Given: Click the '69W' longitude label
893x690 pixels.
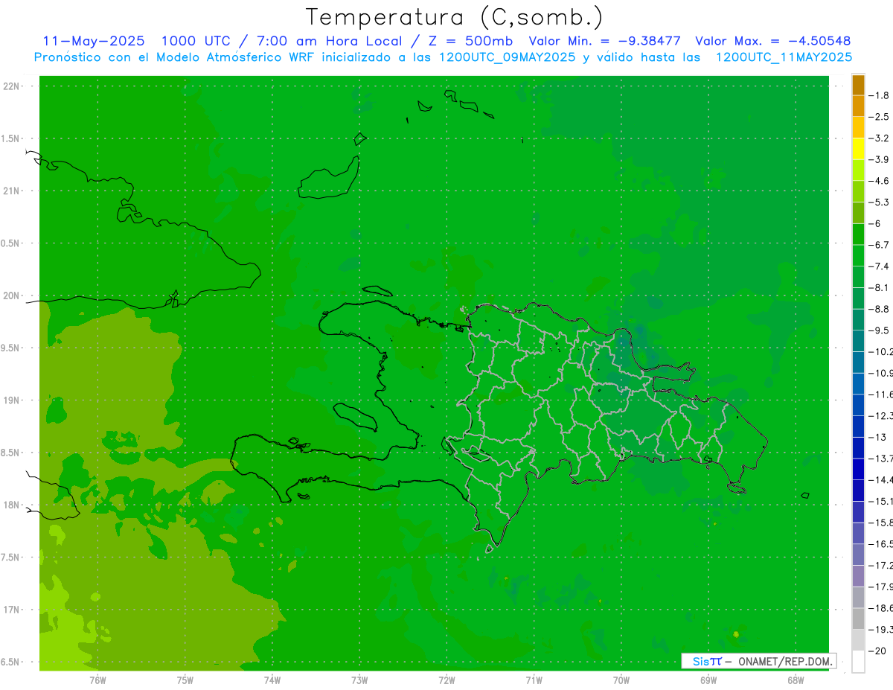Looking at the screenshot, I should point(708,680).
